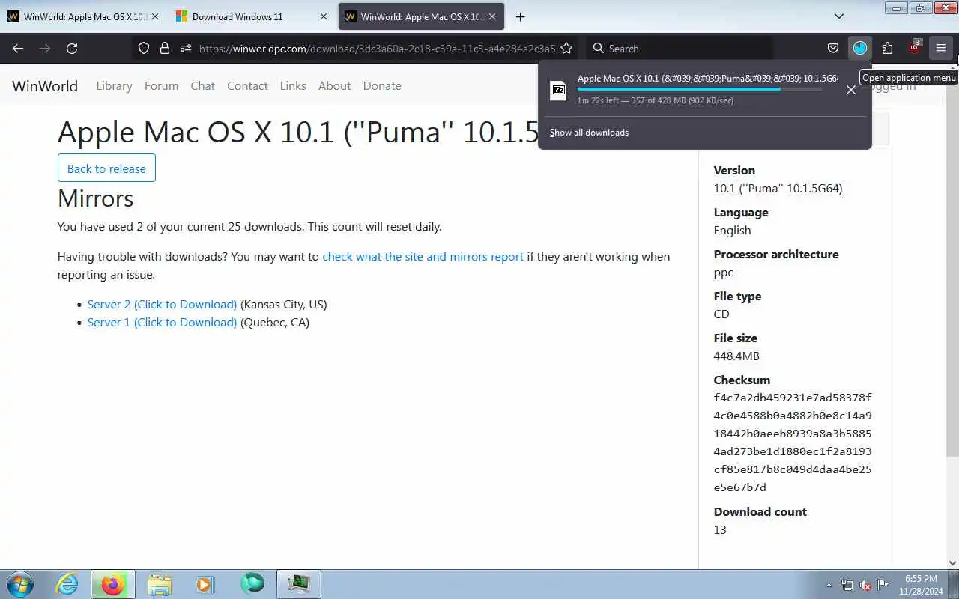
Task: Open Windows Explorer folder in taskbar
Action: click(160, 584)
